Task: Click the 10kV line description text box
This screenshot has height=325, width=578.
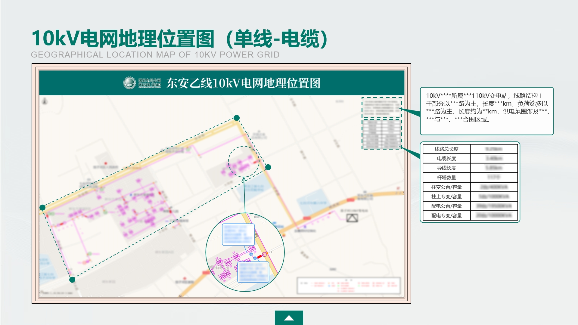Action: click(486, 111)
